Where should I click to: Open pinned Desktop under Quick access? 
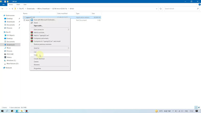click(x=10, y=19)
